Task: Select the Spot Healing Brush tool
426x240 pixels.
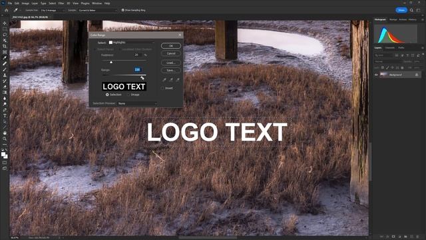Action: pos(5,63)
